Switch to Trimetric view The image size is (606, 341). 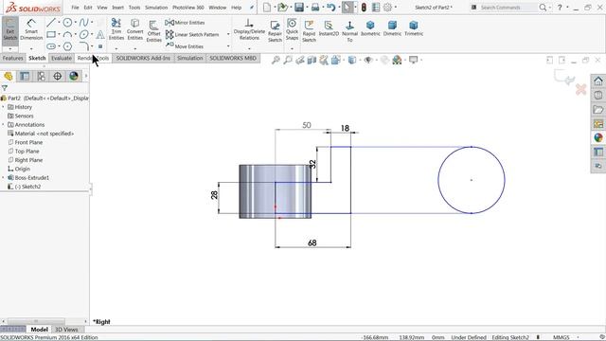click(414, 28)
